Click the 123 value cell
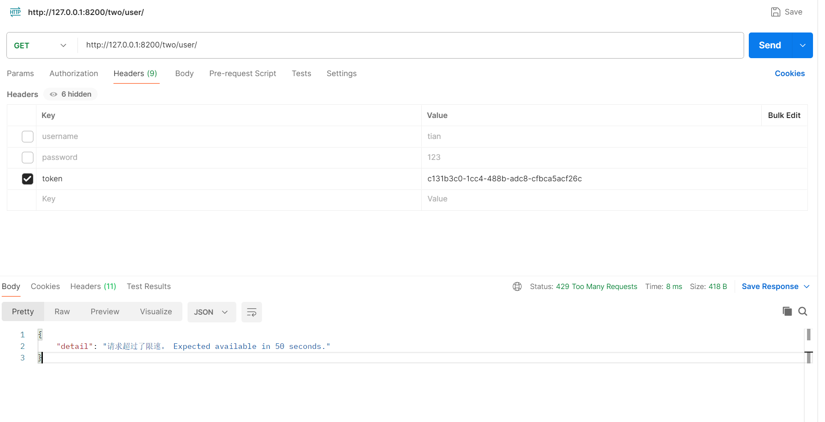This screenshot has height=422, width=825. point(614,157)
